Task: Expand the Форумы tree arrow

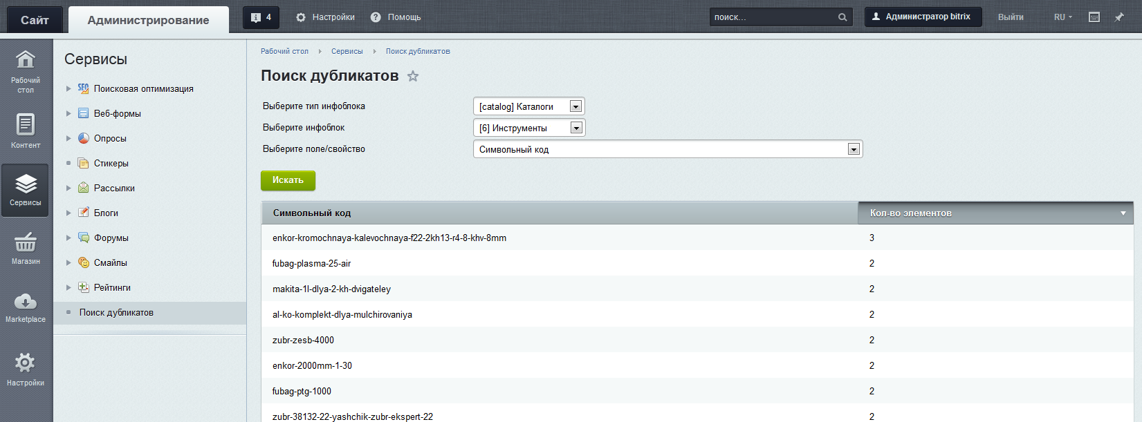Action: [x=68, y=238]
